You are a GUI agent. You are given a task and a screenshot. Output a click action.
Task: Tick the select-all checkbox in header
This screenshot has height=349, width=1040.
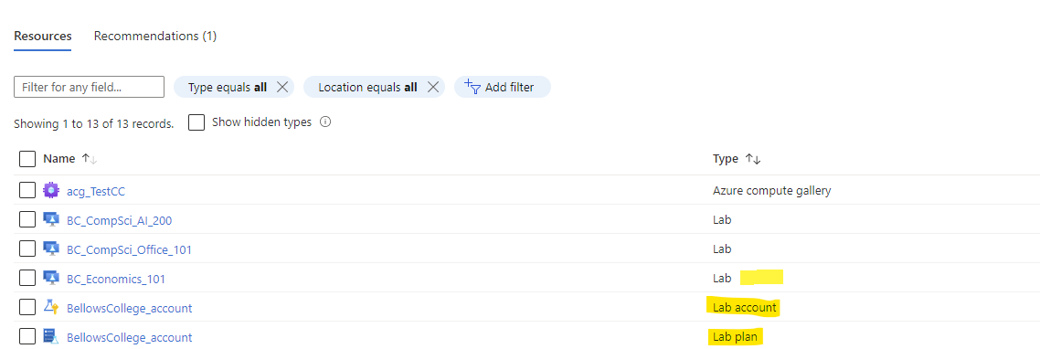(x=27, y=159)
